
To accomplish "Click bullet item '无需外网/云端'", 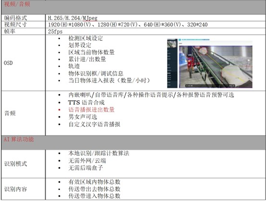I will [87, 161].
